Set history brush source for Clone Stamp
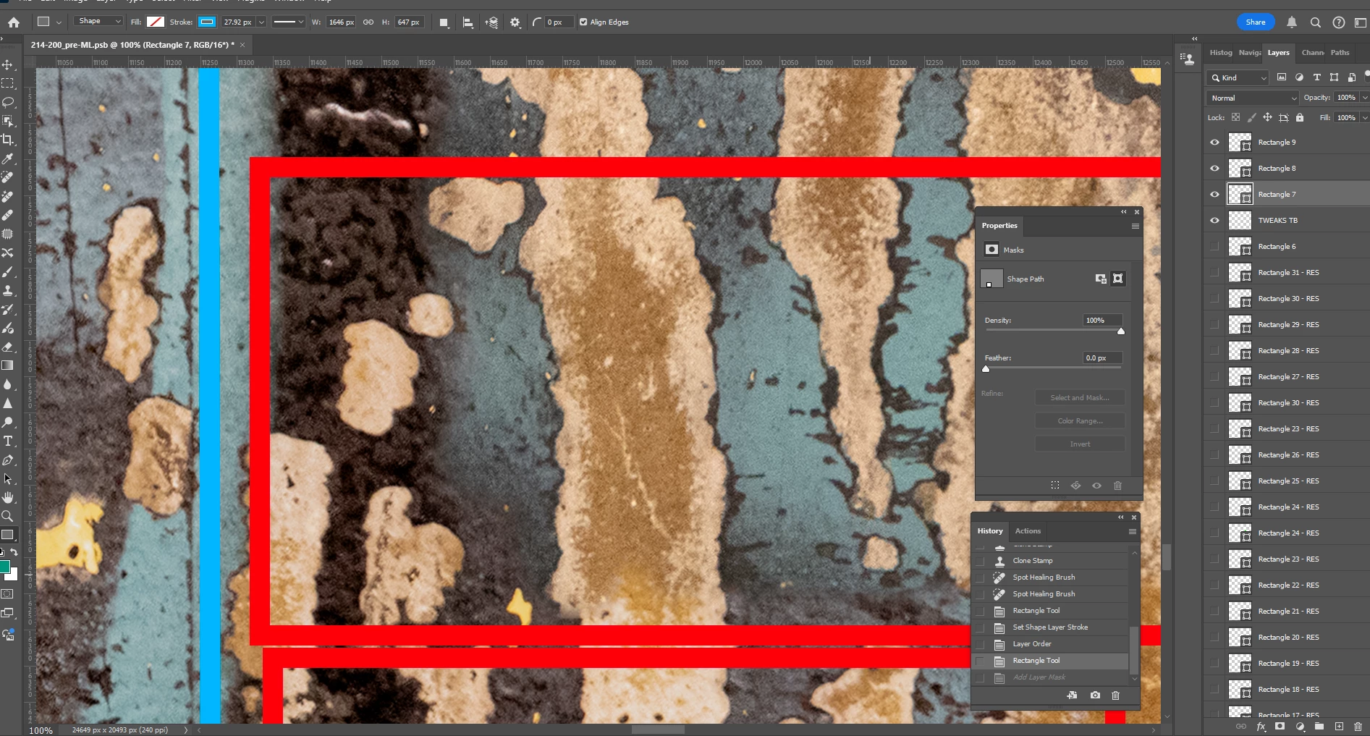The width and height of the screenshot is (1370, 736). click(x=981, y=561)
